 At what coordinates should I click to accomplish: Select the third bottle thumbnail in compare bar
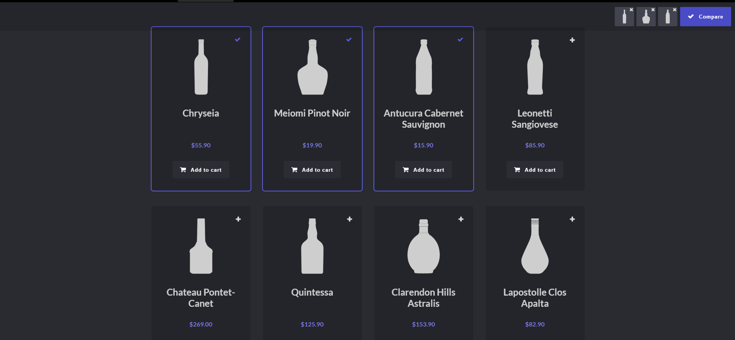[x=667, y=17]
